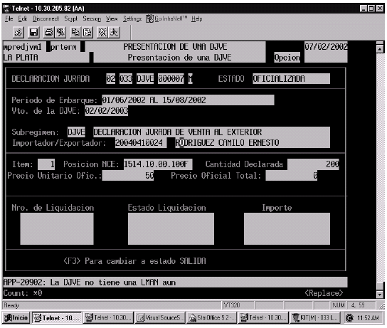Viewport: 387px width, 328px height.
Task: Click the print setup tools icon
Action: pyautogui.click(x=60, y=33)
